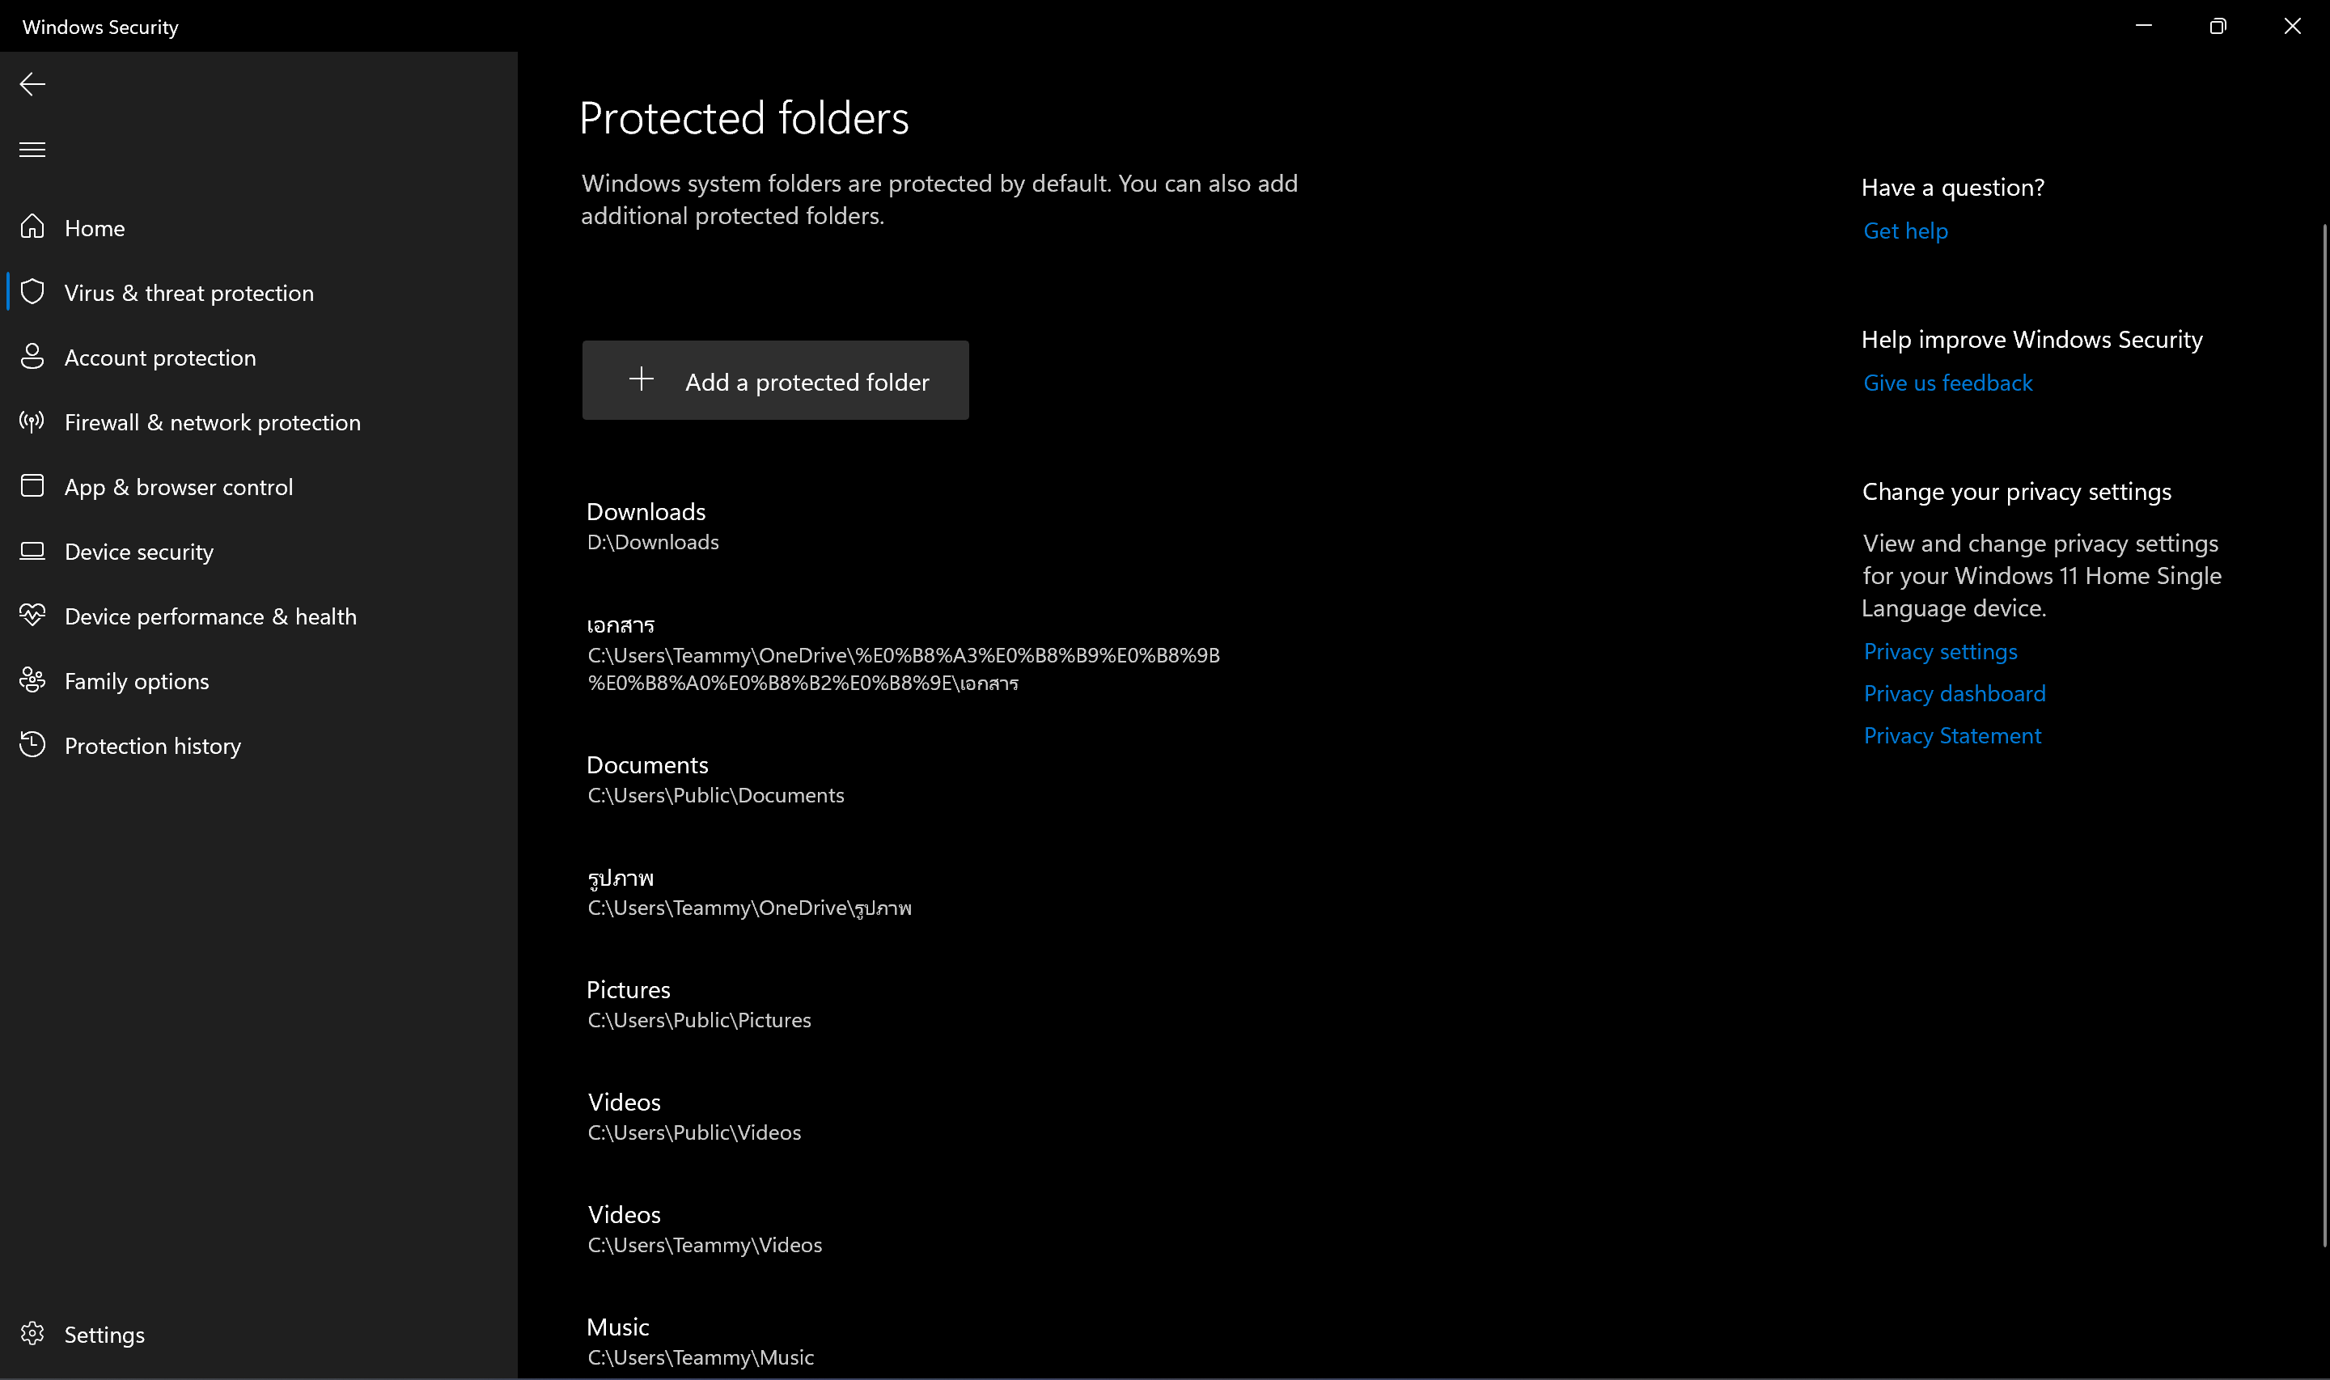Click the Account protection person icon
Viewport: 2330px width, 1380px height.
point(32,357)
